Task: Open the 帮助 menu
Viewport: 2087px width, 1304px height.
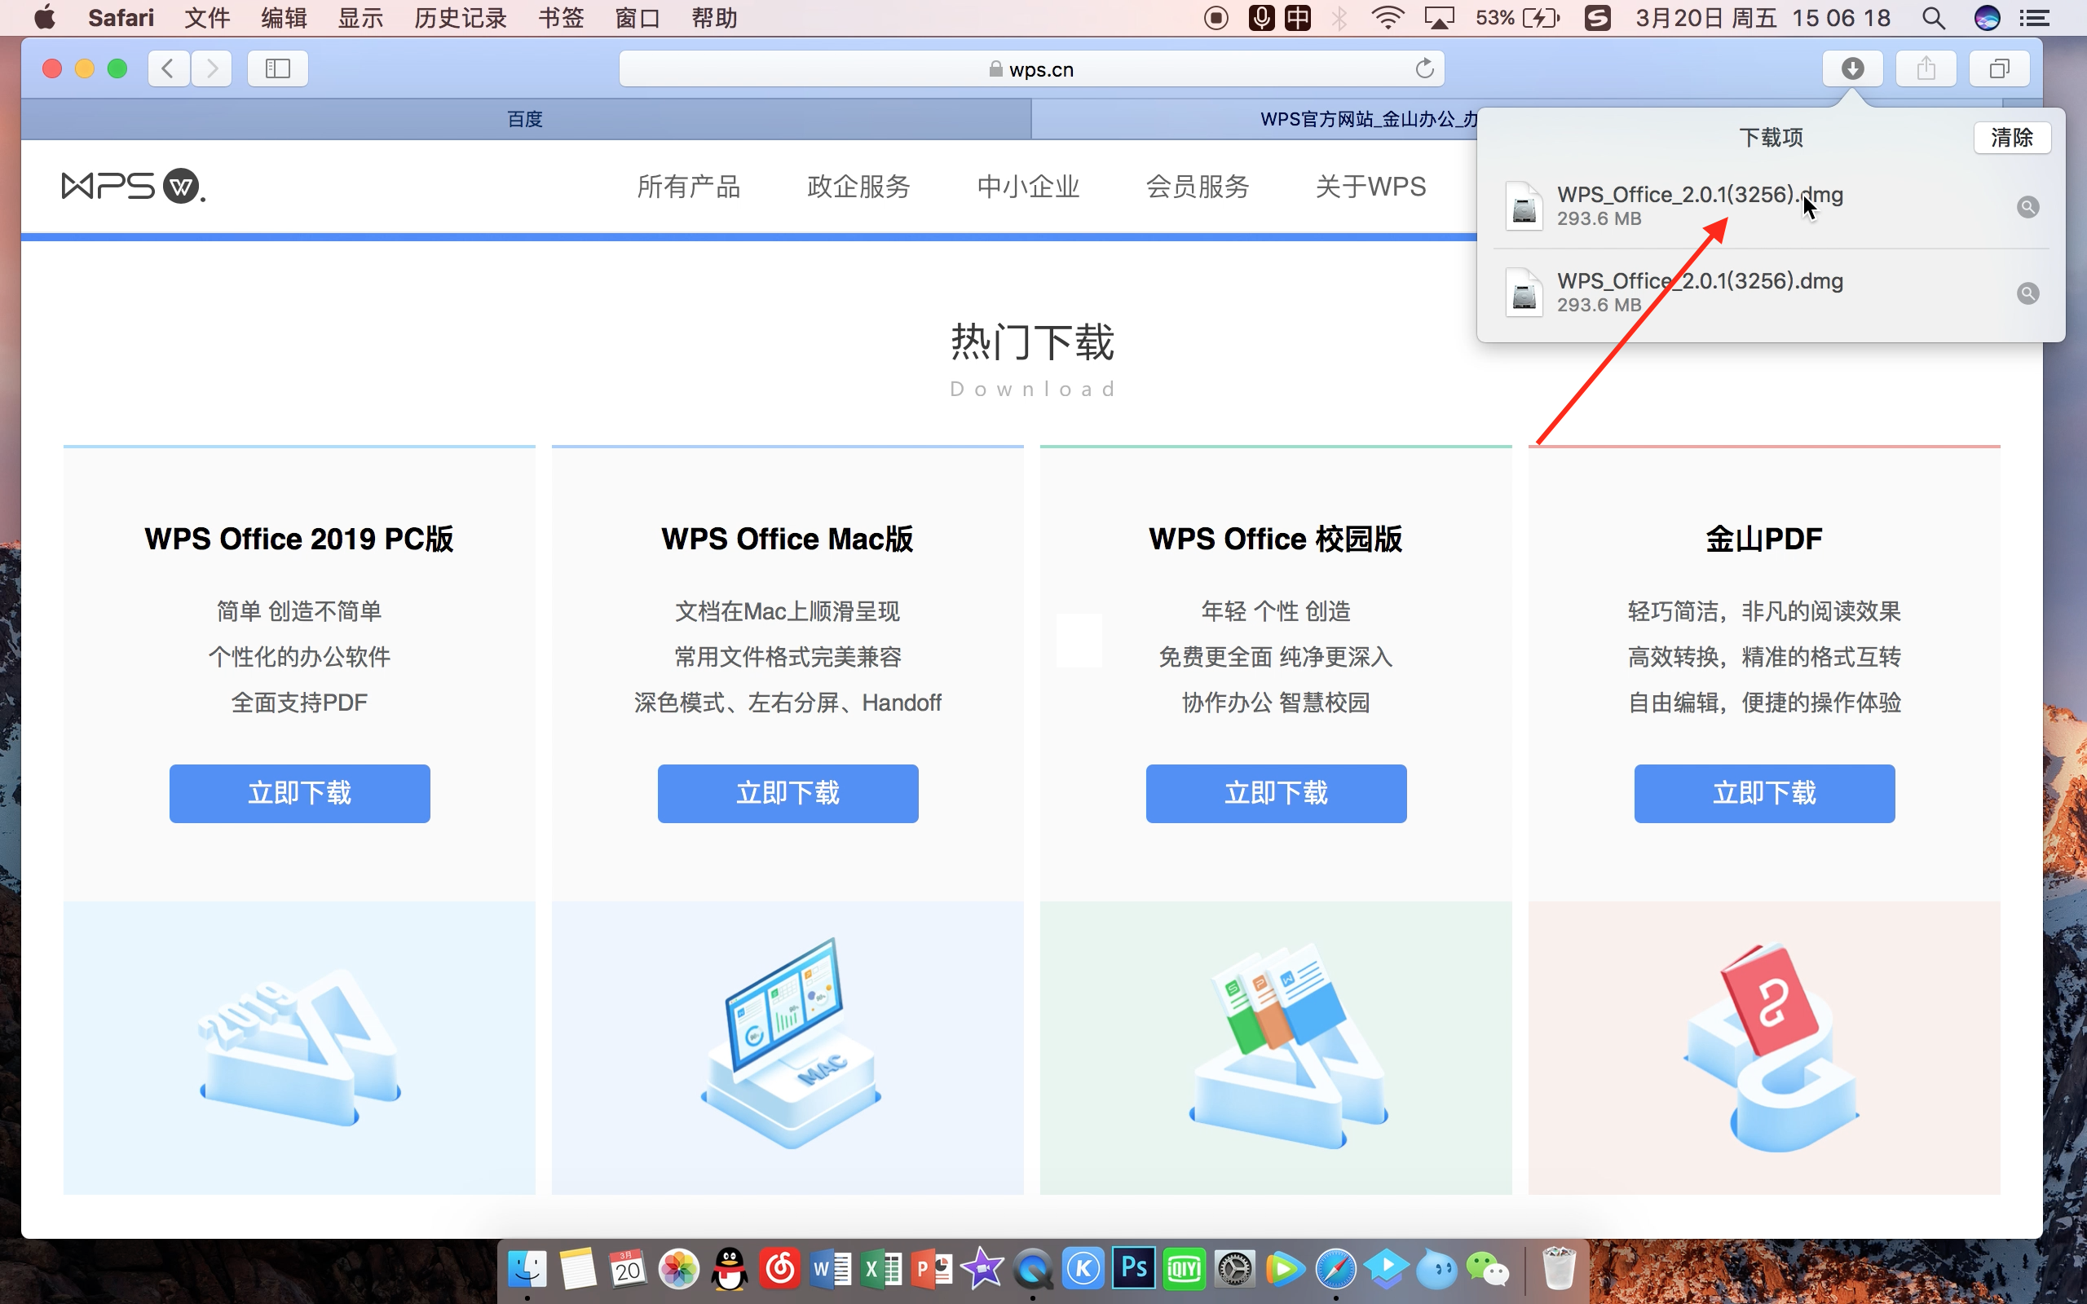Action: point(714,18)
